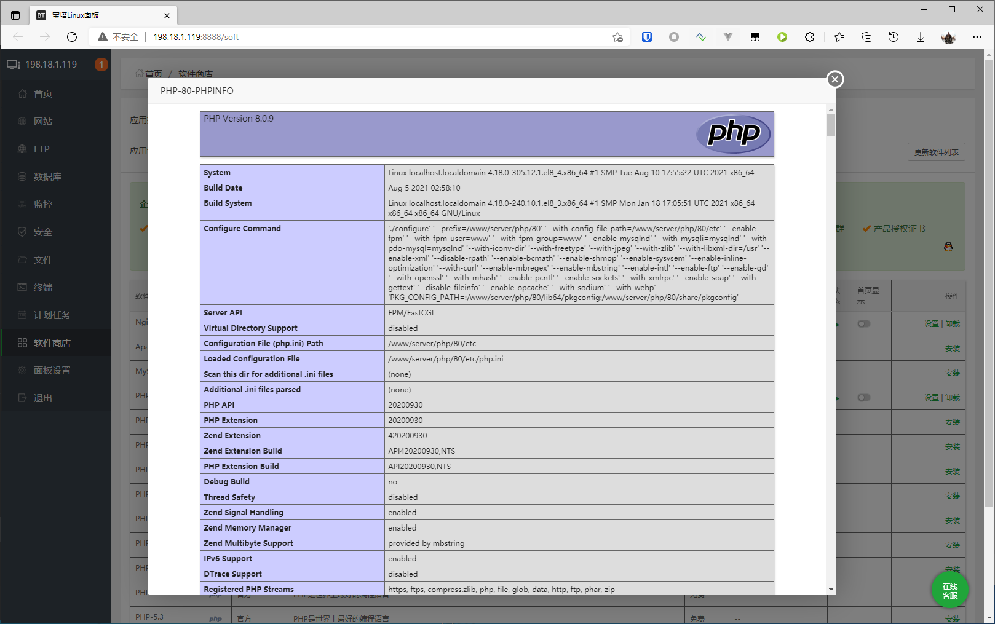995x624 pixels.
Task: Open browser settings and more menu
Action: coord(977,37)
